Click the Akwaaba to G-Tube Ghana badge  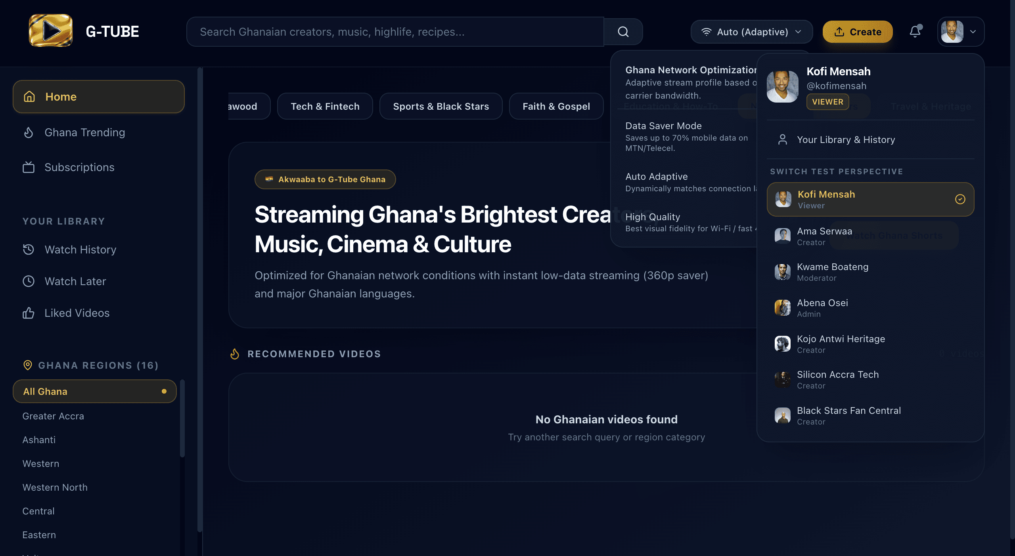(325, 179)
